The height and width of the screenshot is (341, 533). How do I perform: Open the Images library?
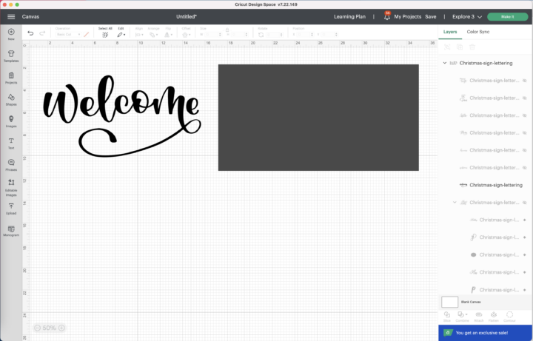pyautogui.click(x=11, y=121)
